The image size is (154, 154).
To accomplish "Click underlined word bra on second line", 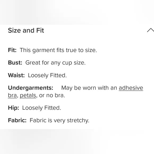I will (12, 95).
